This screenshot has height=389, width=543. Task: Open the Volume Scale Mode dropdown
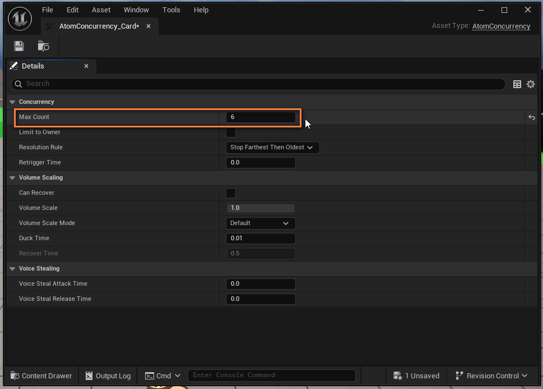(261, 223)
